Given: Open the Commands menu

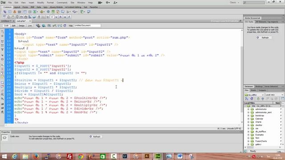Looking at the screenshot, I should click(x=62, y=3).
